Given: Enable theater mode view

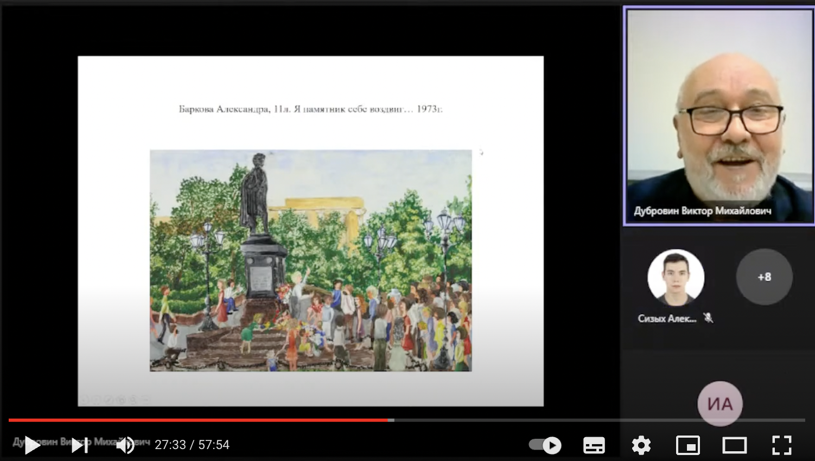Looking at the screenshot, I should click(x=734, y=445).
